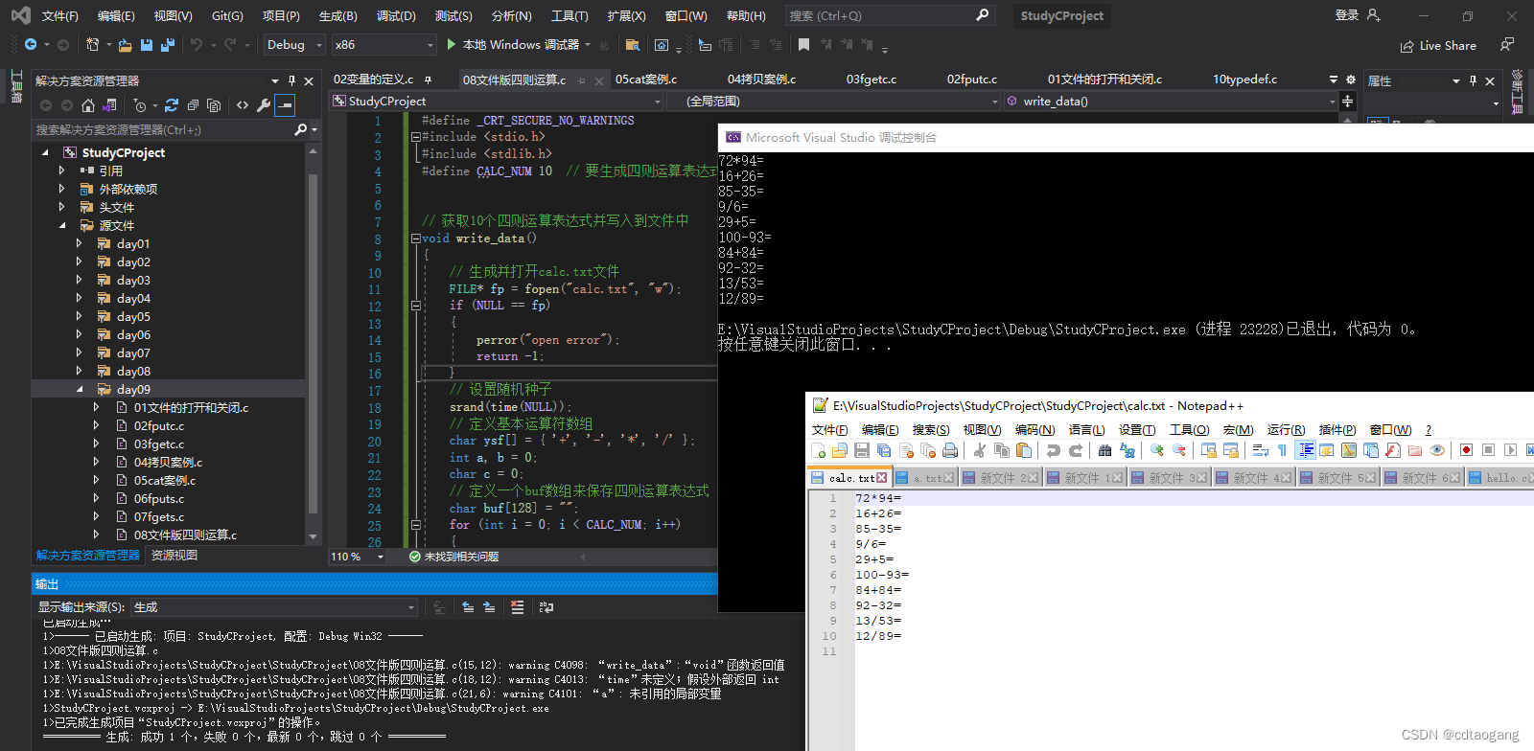The width and height of the screenshot is (1534, 751).
Task: Click Print icon in Notepad++ toolbar
Action: [x=950, y=450]
